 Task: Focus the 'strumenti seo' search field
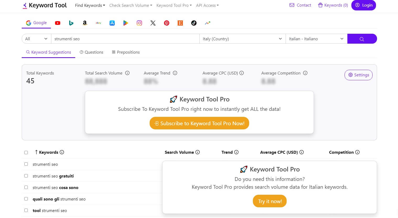[x=125, y=39]
